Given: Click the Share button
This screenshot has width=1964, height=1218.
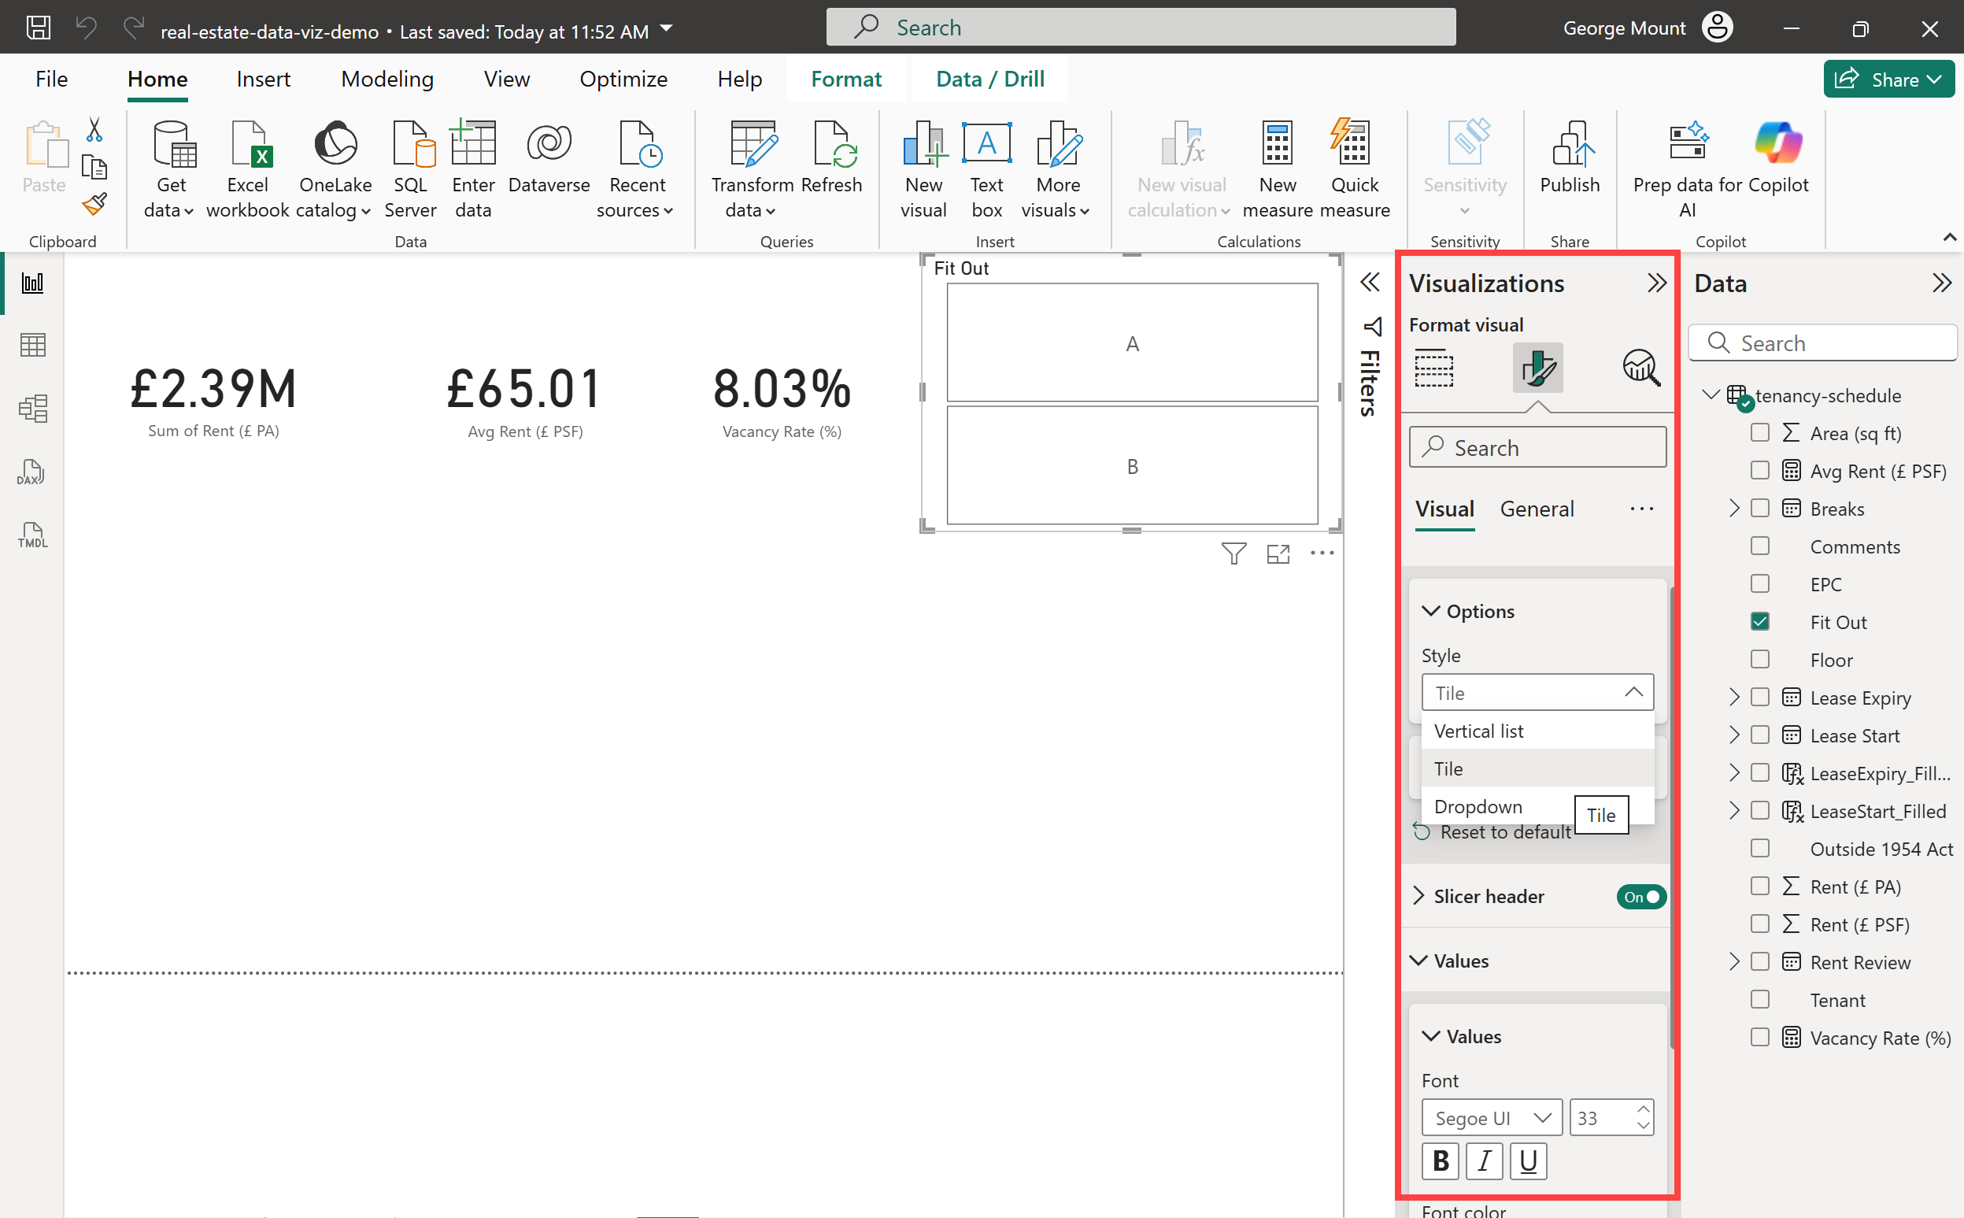Looking at the screenshot, I should pos(1887,79).
